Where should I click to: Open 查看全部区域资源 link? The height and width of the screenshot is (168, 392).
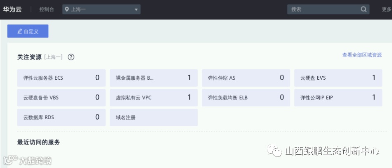[361, 55]
